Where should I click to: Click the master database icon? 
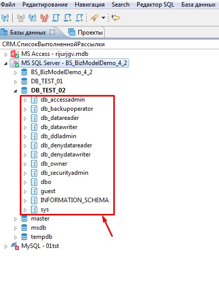coord(24,218)
